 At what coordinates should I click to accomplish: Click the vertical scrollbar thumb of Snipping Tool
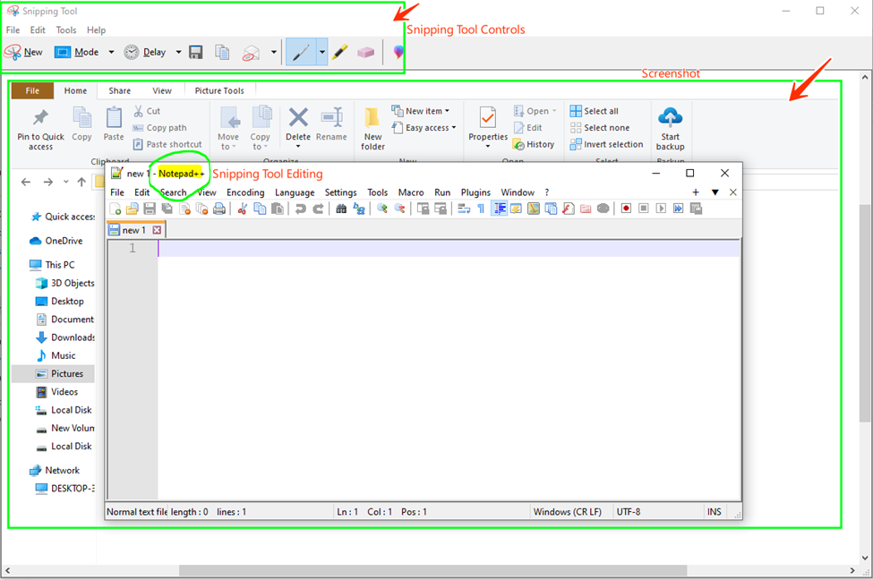tap(864, 312)
